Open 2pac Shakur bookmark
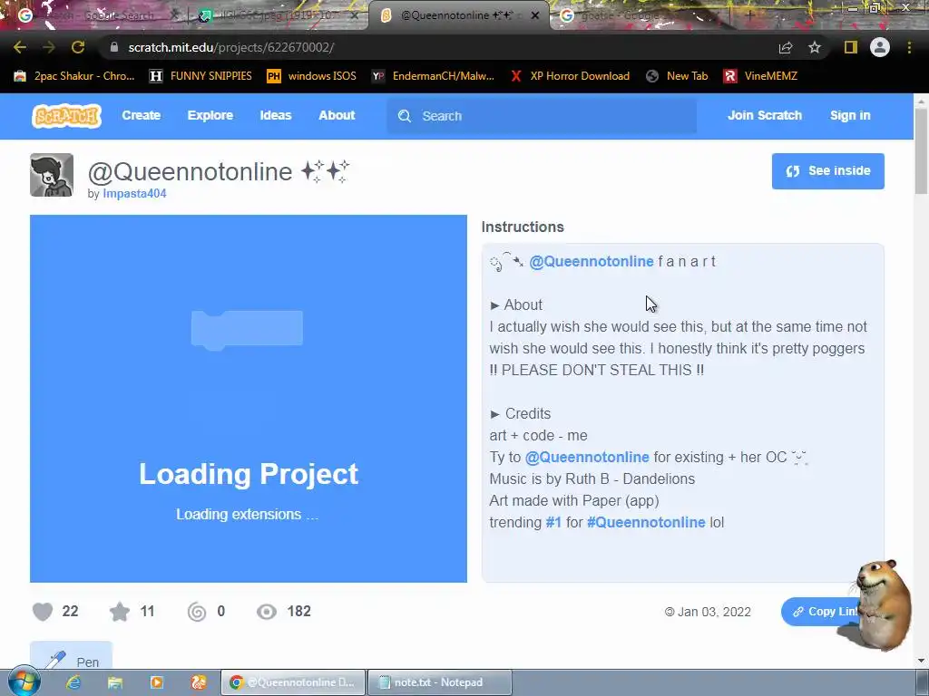The image size is (929, 696). tap(74, 76)
